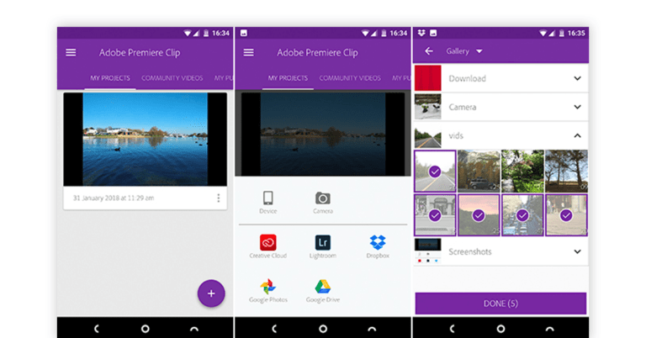Viewport: 646px width, 338px height.
Task: Open the three-dot project options menu
Action: coord(219,198)
